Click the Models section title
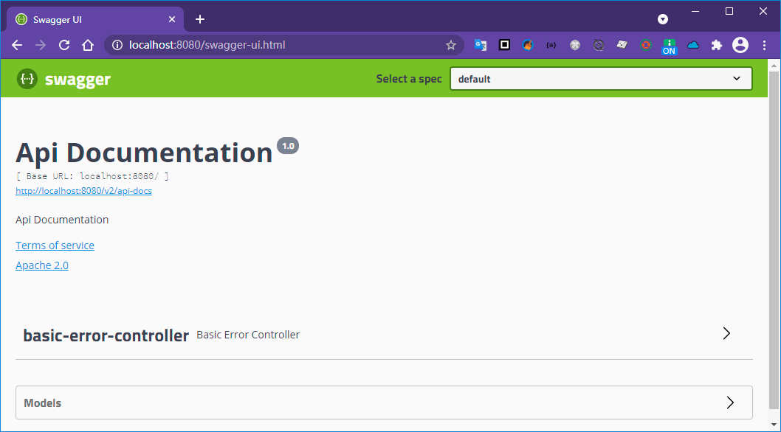 coord(42,403)
